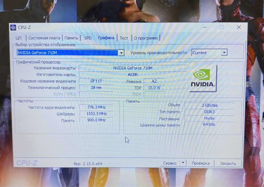The width and height of the screenshot is (264, 187).
Task: Open the ЦП tab
Action: tap(18, 38)
